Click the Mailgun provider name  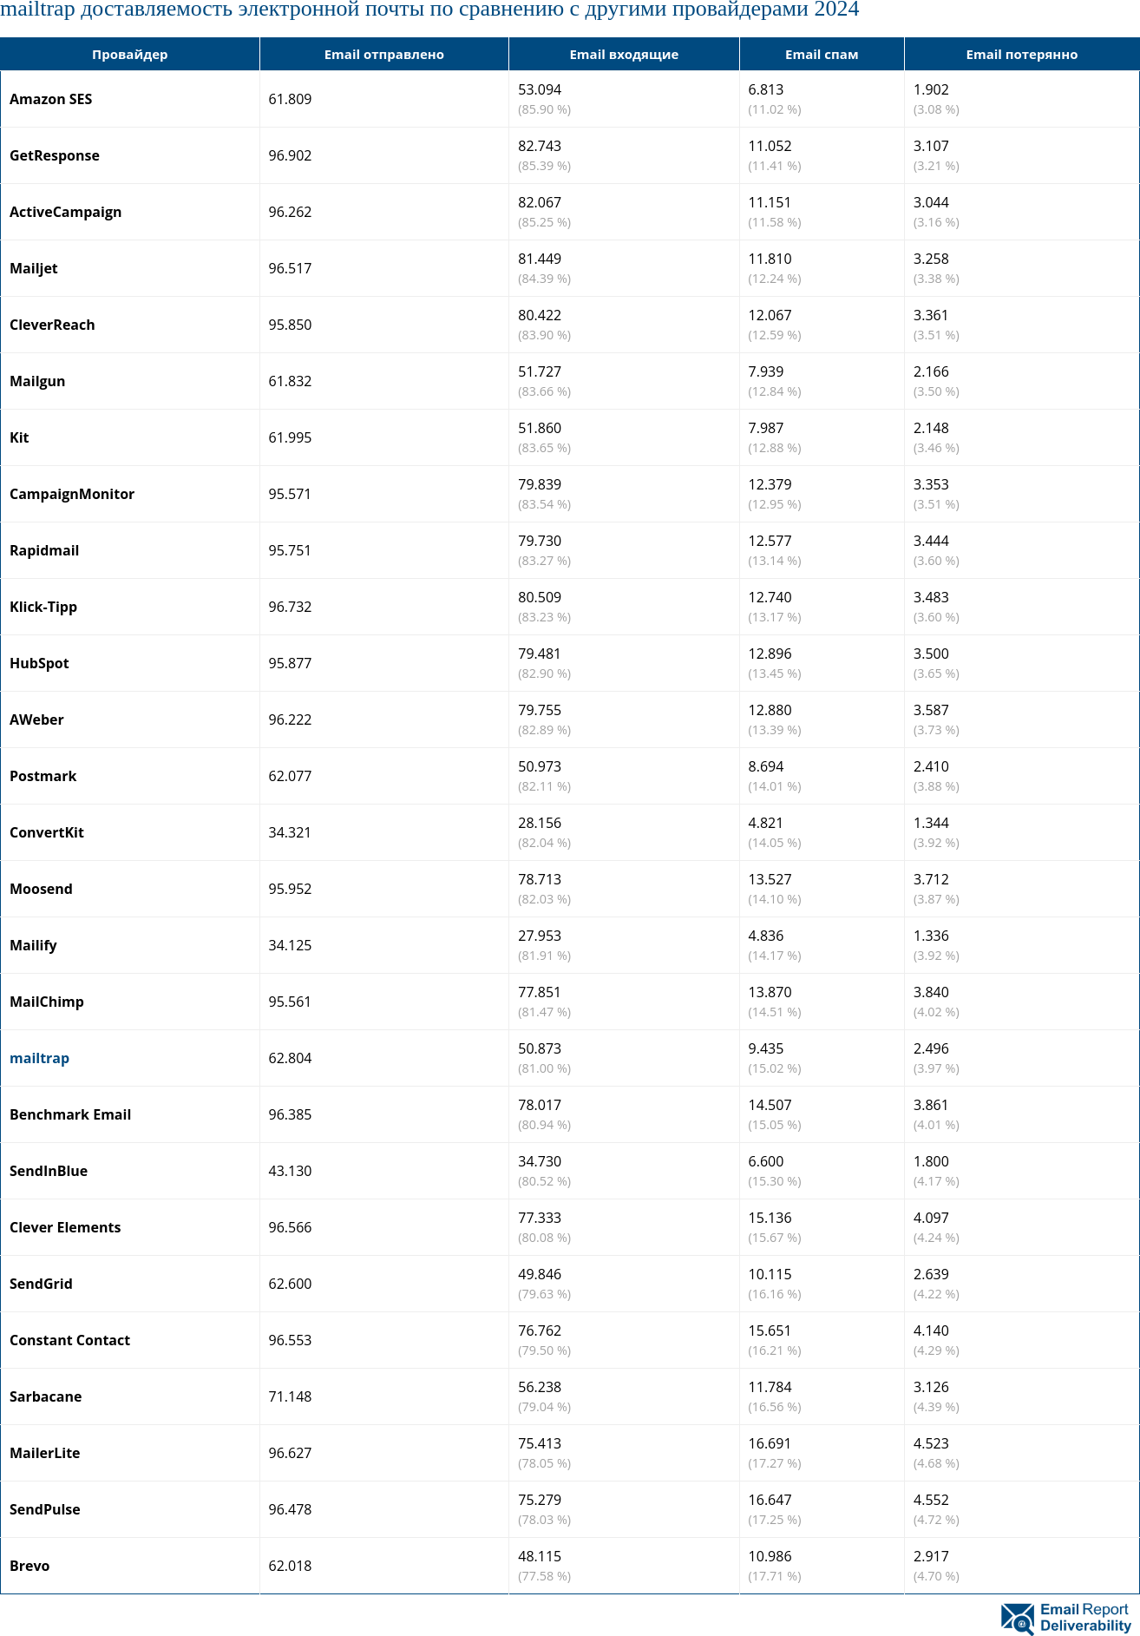click(x=37, y=381)
